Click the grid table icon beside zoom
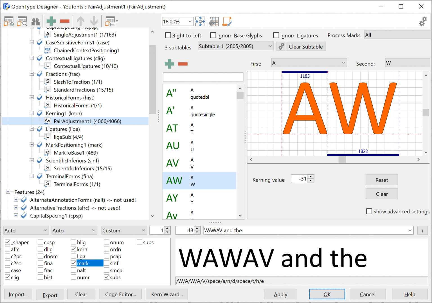 tap(214, 21)
